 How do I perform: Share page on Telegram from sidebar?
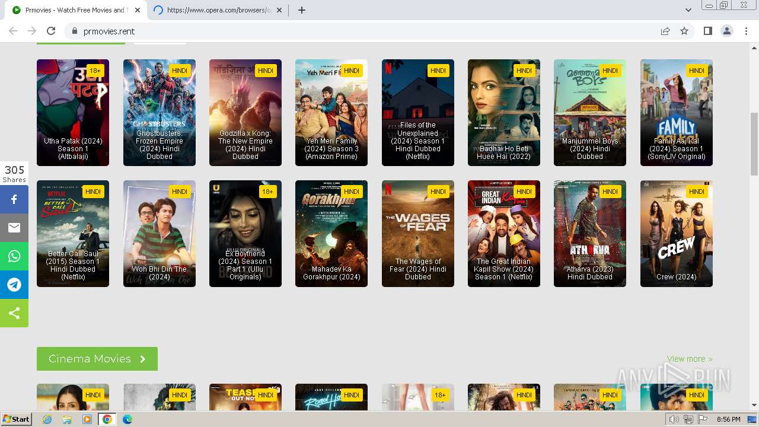[x=14, y=285]
